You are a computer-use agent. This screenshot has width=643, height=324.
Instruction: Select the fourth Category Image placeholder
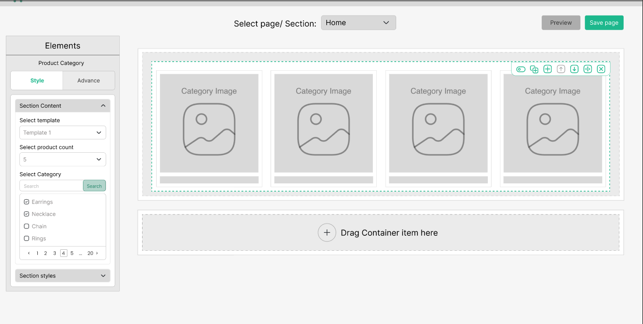pos(553,123)
